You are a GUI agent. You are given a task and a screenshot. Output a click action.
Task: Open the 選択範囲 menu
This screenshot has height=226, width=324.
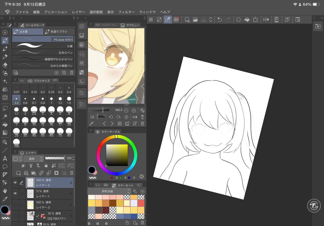(x=96, y=12)
